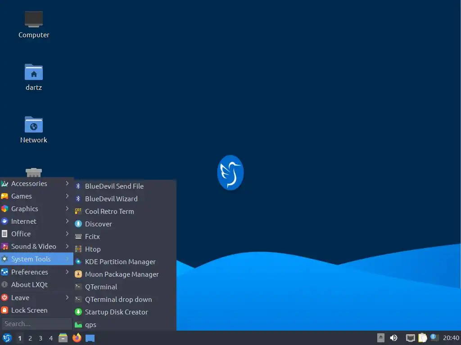461x345 pixels.
Task: Click the network status tray icon
Action: click(410, 338)
